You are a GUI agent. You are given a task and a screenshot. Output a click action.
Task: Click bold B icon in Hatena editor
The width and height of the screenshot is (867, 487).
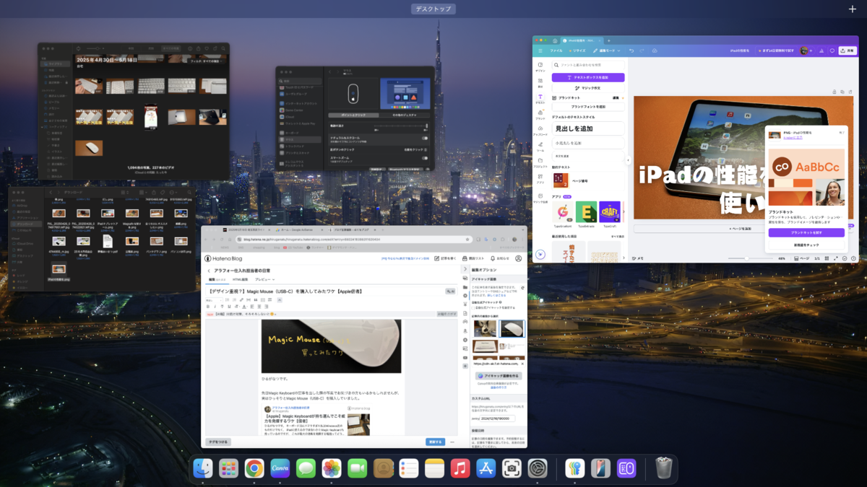[x=208, y=307]
